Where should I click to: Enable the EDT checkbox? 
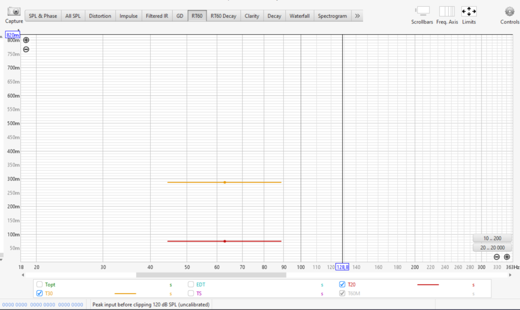click(x=191, y=285)
